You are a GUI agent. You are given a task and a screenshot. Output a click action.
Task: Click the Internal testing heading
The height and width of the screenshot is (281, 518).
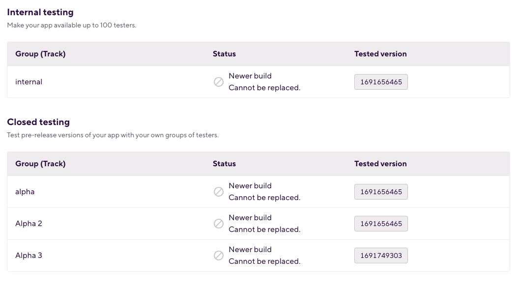tap(40, 12)
